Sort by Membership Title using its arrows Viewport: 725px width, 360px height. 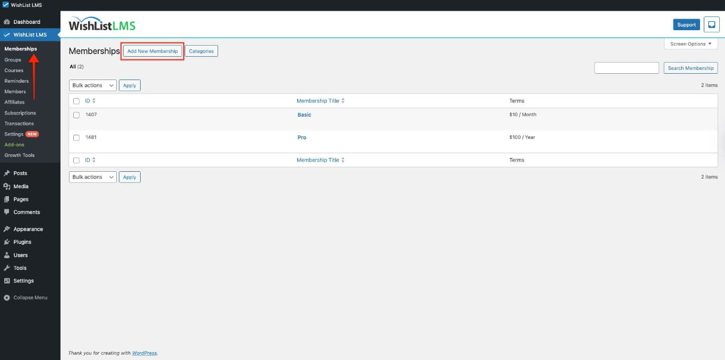pyautogui.click(x=342, y=100)
